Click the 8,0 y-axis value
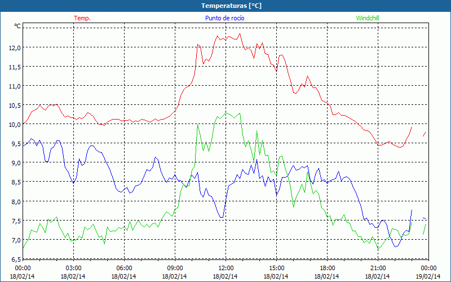The width and height of the screenshot is (451, 282). click(x=16, y=201)
